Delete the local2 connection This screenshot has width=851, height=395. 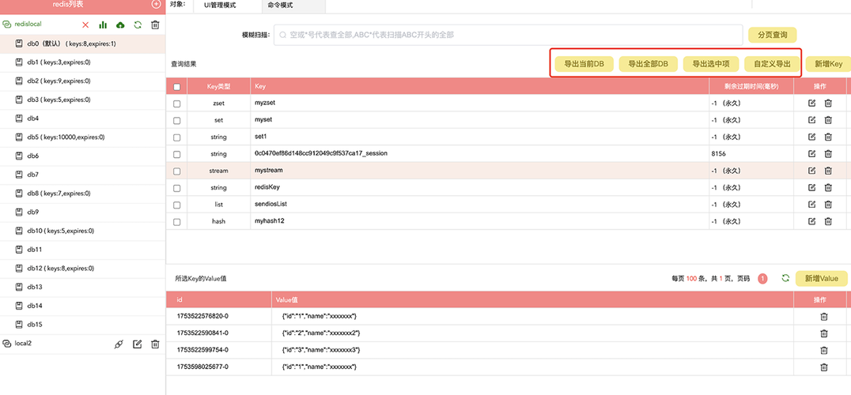tap(155, 344)
